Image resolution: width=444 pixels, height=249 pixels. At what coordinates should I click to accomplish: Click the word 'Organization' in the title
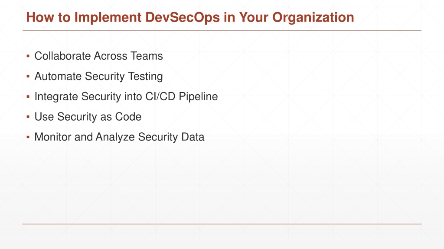click(313, 18)
